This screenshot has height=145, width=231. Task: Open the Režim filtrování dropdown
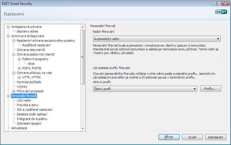pyautogui.click(x=157, y=39)
